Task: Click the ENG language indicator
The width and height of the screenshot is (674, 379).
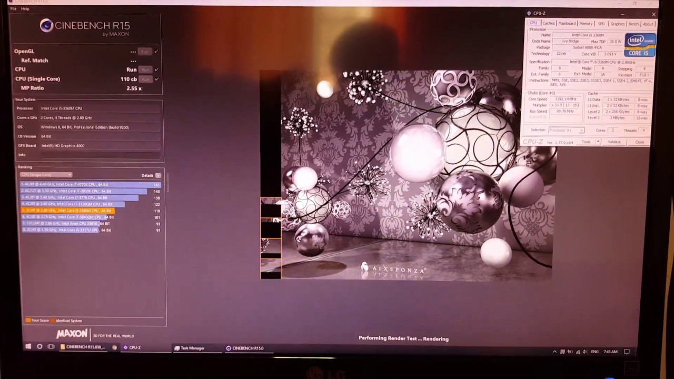Action: coord(595,352)
